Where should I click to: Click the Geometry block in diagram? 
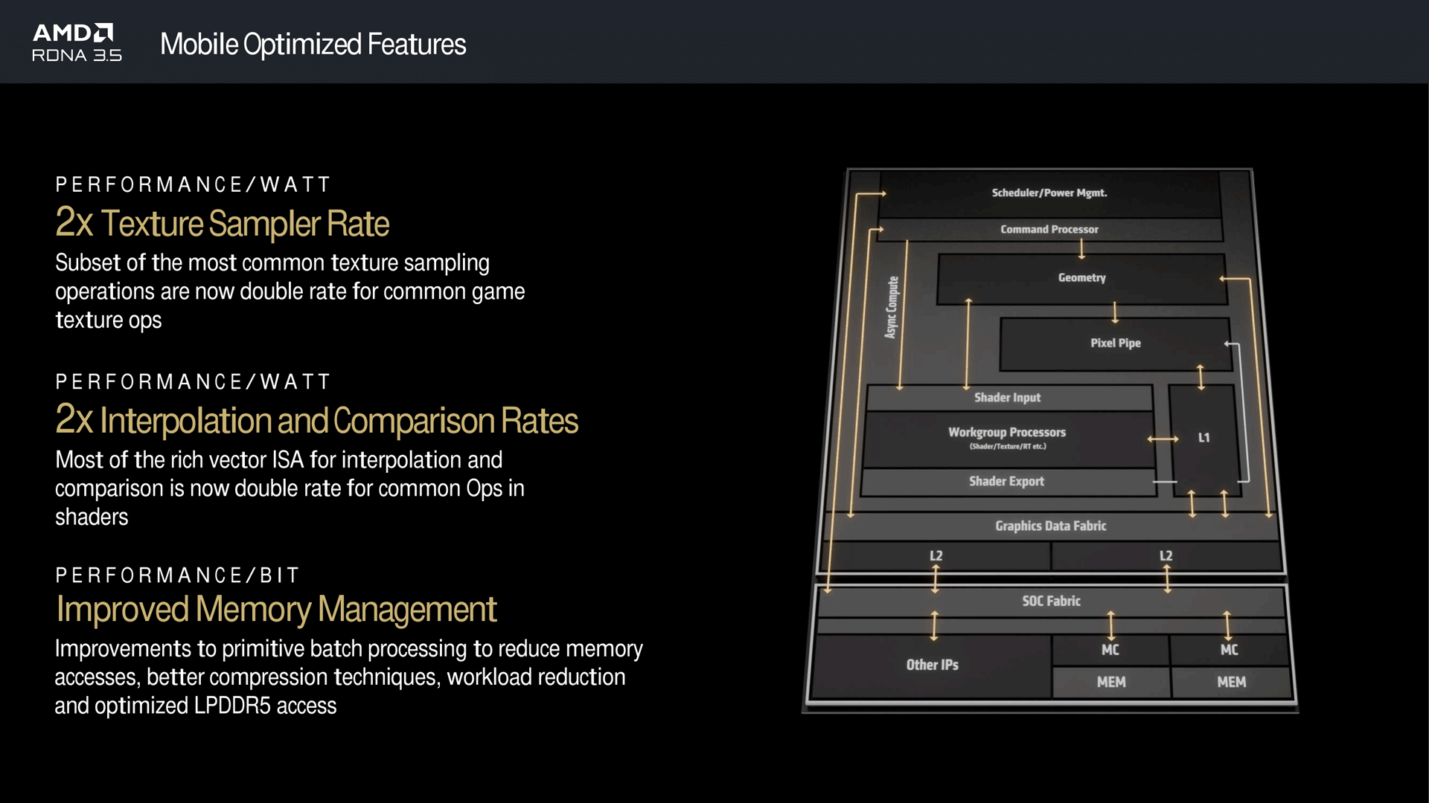click(x=1081, y=278)
